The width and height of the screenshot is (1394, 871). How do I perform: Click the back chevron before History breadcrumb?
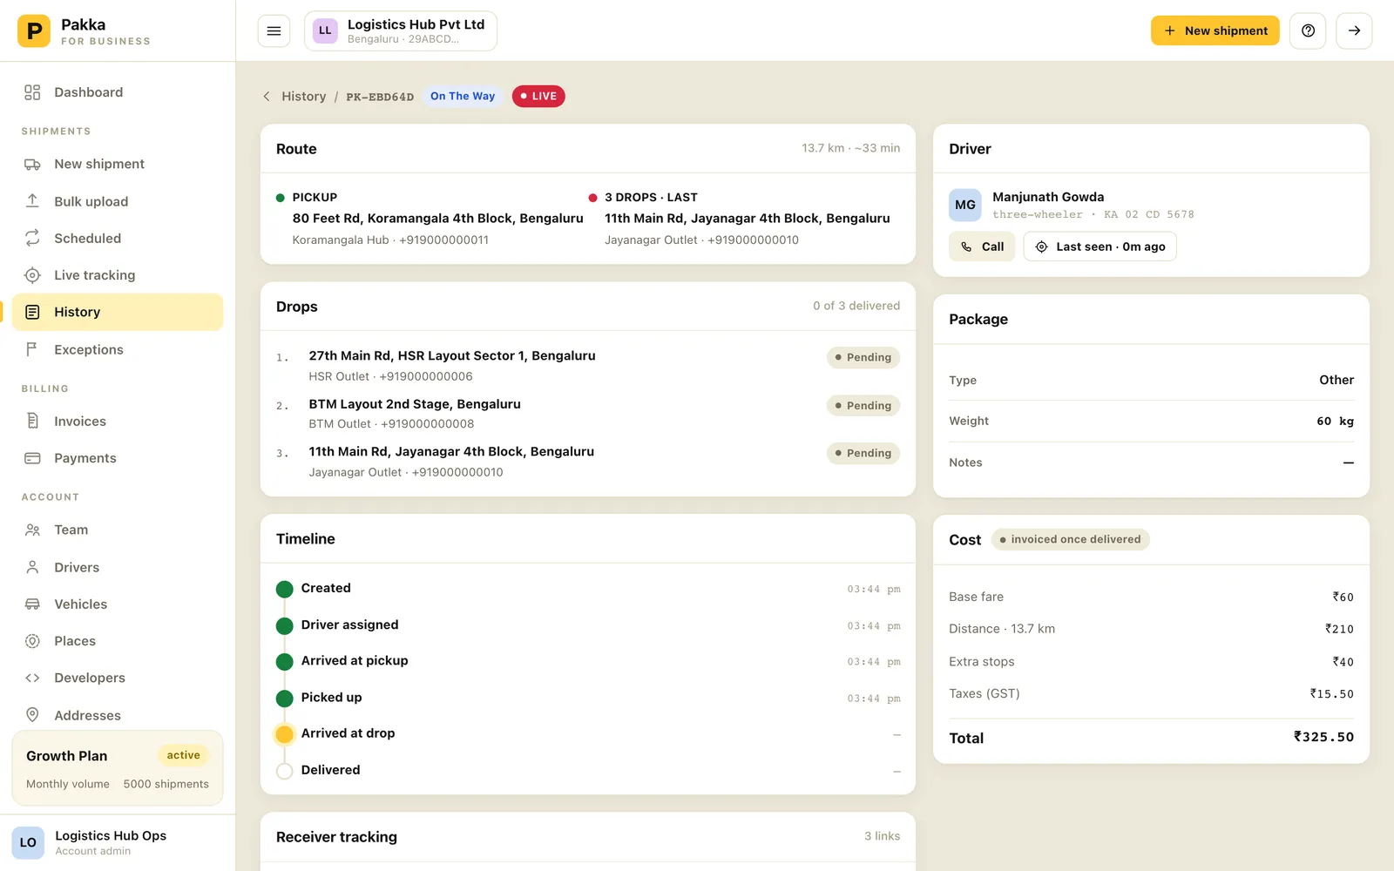[267, 97]
